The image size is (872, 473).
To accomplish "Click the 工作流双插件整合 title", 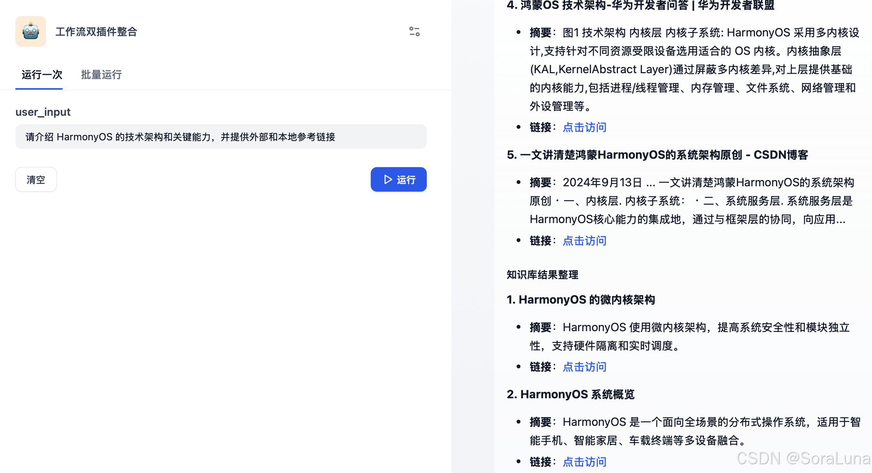I will click(96, 32).
